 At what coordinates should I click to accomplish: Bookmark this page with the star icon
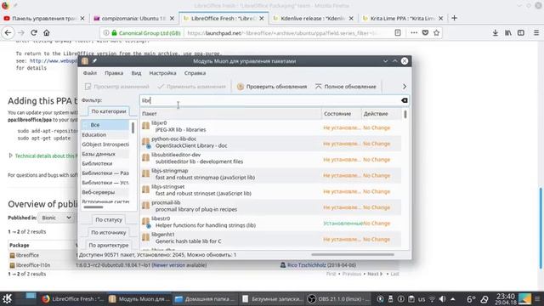tap(436, 32)
